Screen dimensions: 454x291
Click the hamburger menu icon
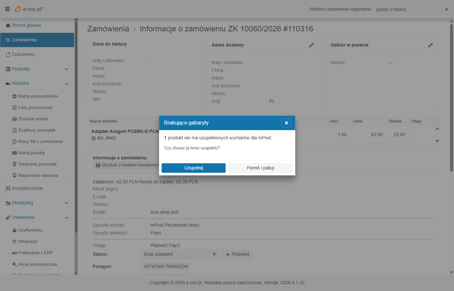[x=7, y=9]
